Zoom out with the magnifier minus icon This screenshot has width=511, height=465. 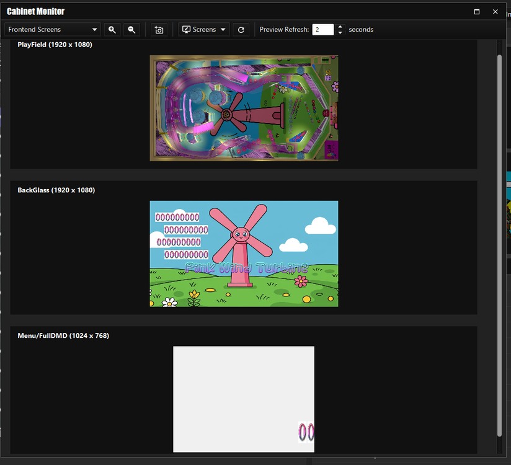(x=131, y=30)
